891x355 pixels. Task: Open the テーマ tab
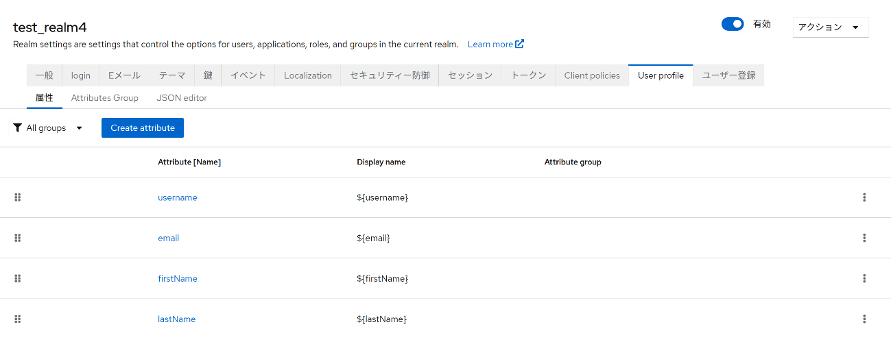[172, 75]
